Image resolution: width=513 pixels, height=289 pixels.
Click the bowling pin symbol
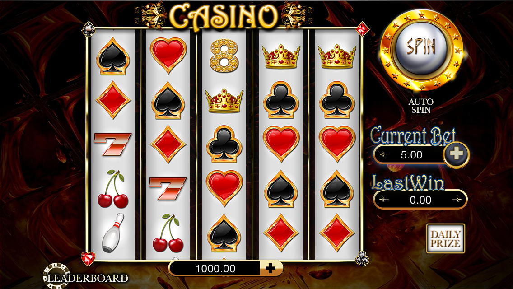point(113,233)
